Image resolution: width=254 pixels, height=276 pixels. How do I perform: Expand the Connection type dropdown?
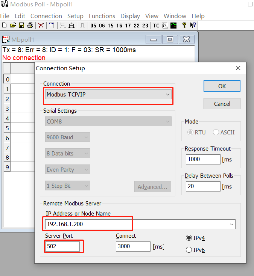[x=167, y=94]
